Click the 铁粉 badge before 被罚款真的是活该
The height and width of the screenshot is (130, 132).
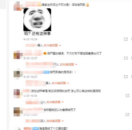pos(46,72)
